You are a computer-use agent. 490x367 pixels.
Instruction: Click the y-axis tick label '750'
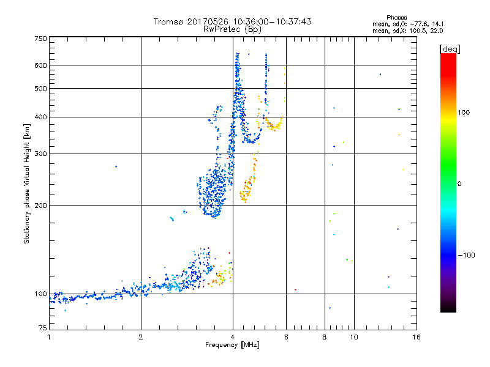40,39
